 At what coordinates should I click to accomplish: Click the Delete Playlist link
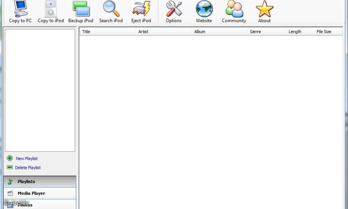pyautogui.click(x=28, y=167)
